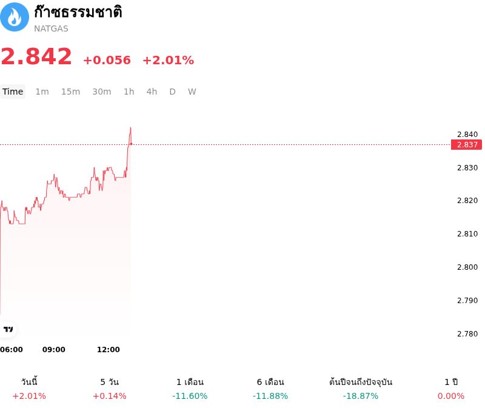Click the red 2.837 price label
Image resolution: width=485 pixels, height=408 pixels.
pos(466,145)
